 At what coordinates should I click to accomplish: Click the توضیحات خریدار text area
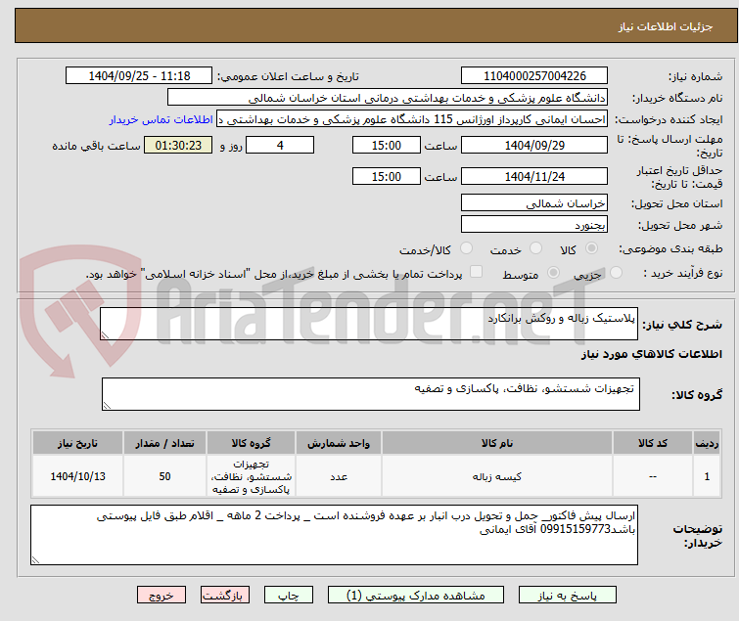click(334, 535)
